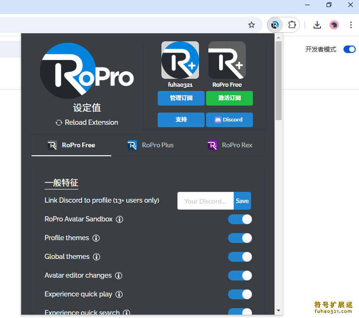The width and height of the screenshot is (359, 318).
Task: Click the 支持 support button
Action: [181, 120]
